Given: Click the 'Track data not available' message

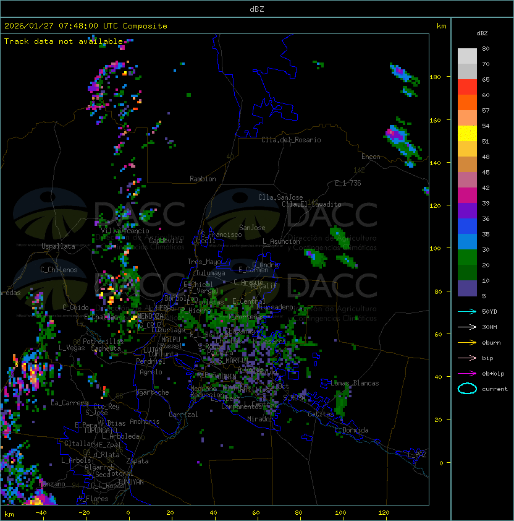Looking at the screenshot, I should [64, 41].
